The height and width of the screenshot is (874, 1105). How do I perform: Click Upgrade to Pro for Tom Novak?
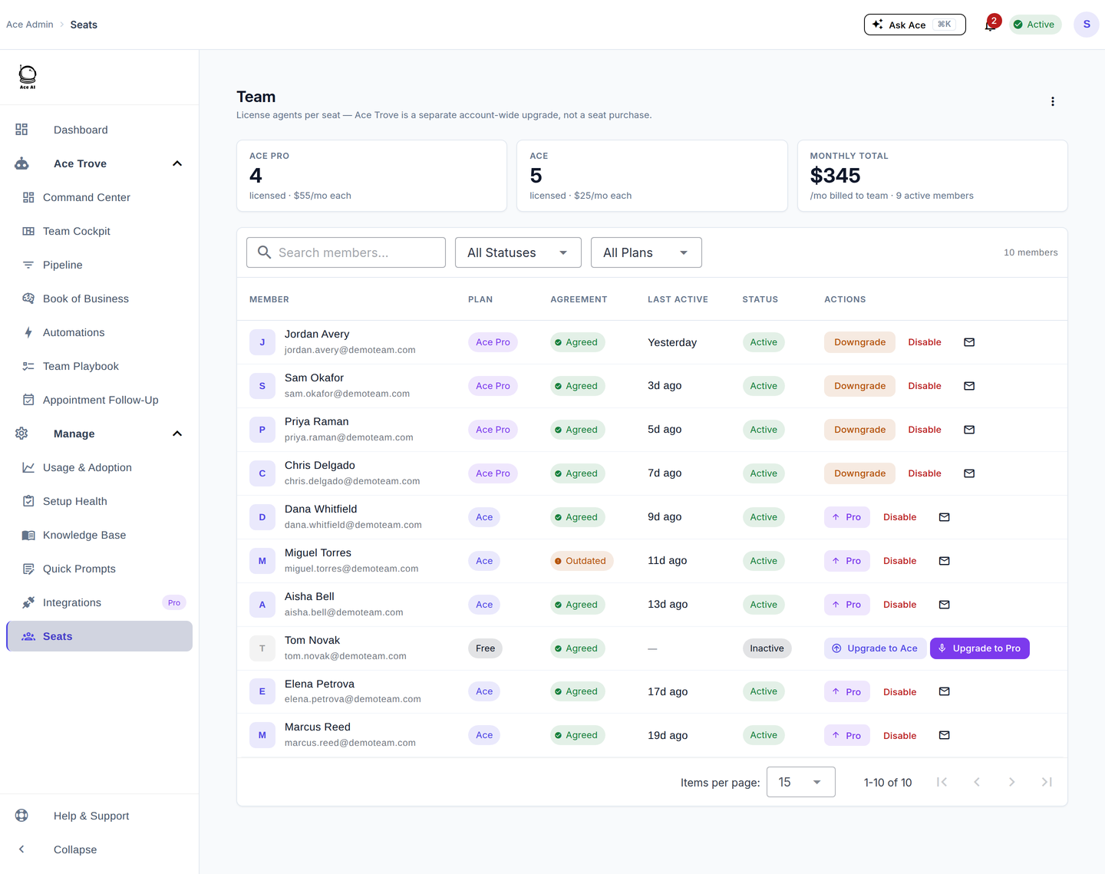pyautogui.click(x=980, y=648)
